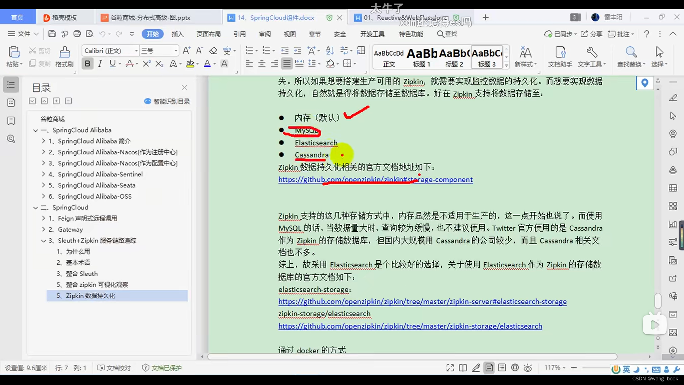Set justified text alignment
684x385 pixels.
[x=287, y=64]
